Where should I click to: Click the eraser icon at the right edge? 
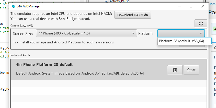pos(215,47)
